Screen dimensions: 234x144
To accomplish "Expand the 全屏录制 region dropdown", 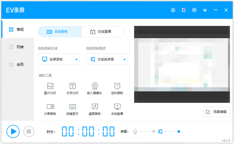I will point(59,59).
